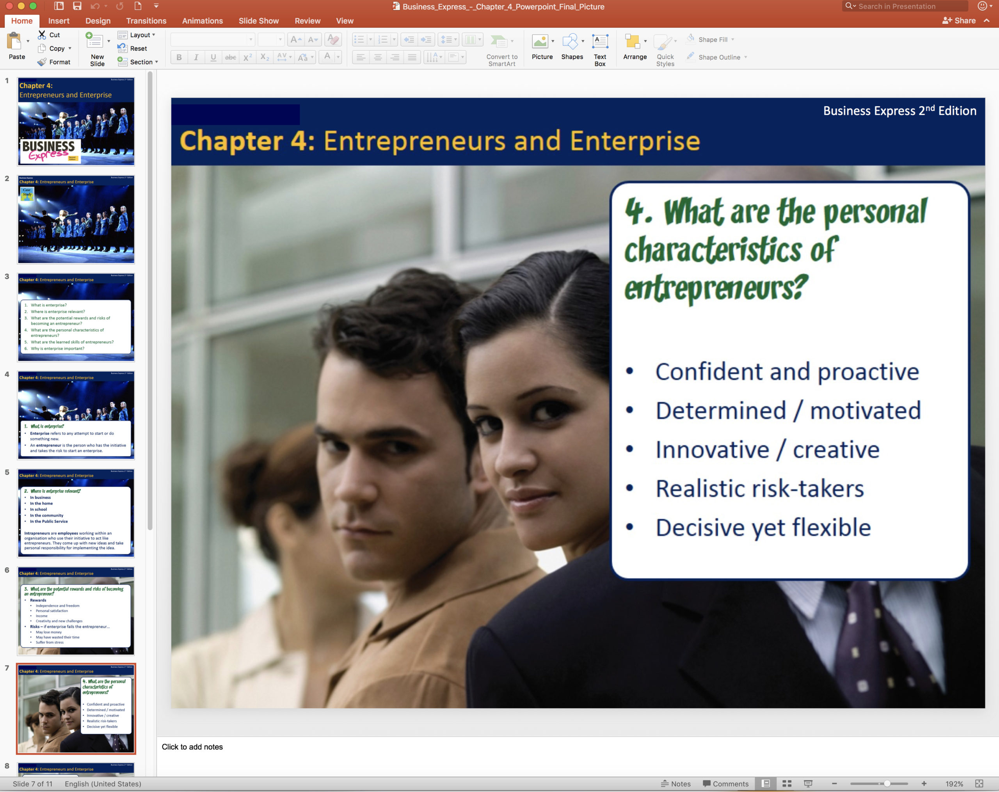Toggle Underline formatting

(x=213, y=57)
